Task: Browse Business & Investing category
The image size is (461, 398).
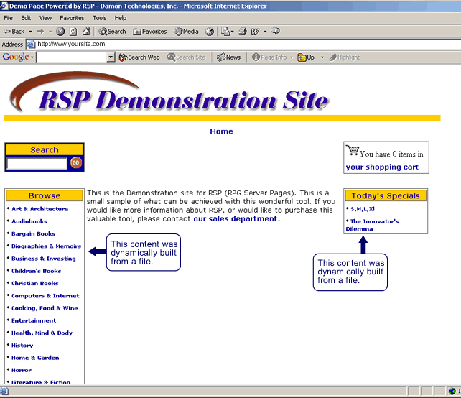Action: 44,259
